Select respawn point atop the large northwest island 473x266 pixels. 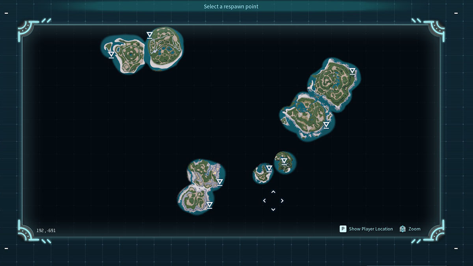(149, 35)
